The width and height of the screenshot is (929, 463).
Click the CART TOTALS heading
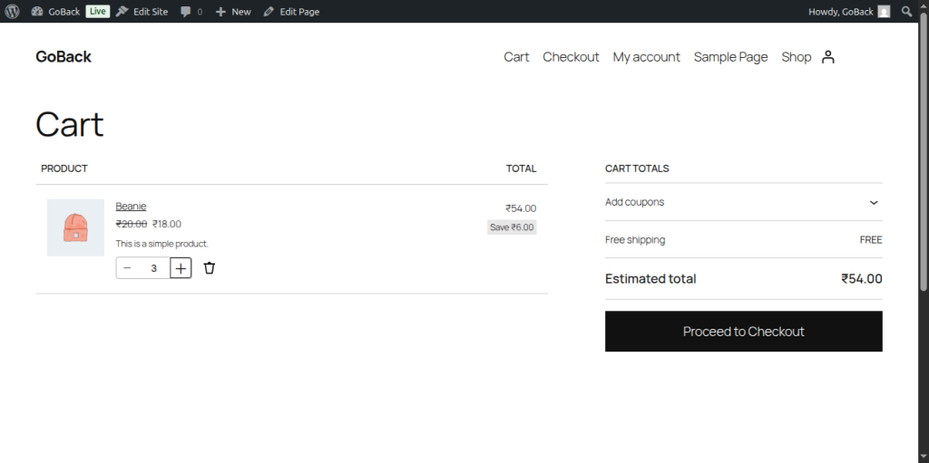click(637, 169)
